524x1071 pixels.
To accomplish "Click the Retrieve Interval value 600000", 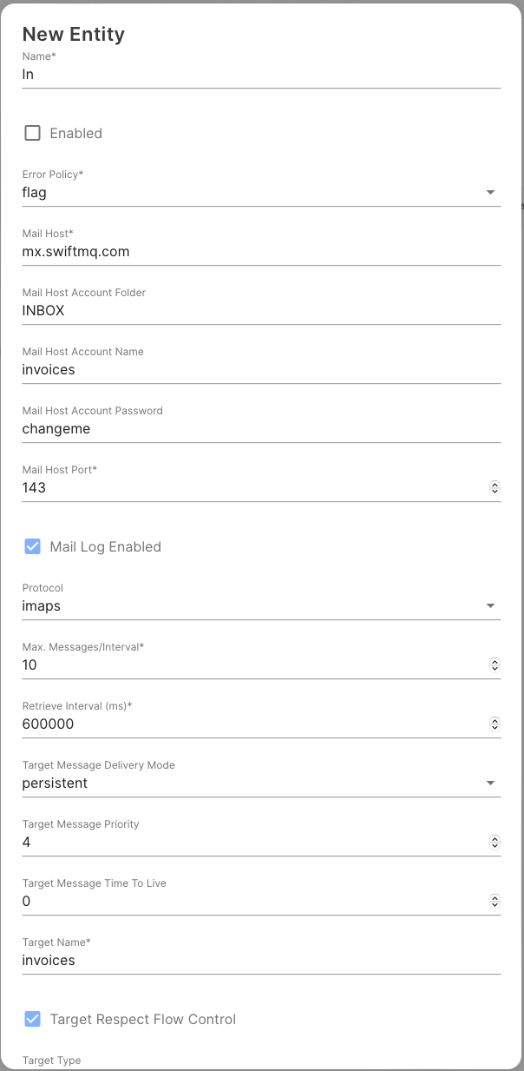I will click(49, 724).
